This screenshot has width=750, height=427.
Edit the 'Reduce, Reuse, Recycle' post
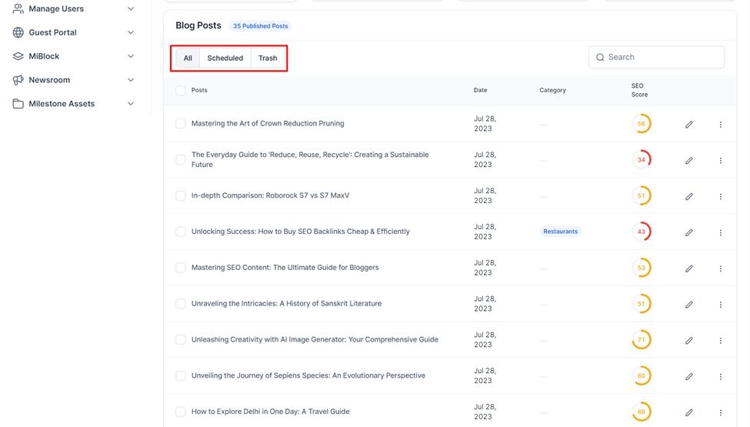[688, 161]
